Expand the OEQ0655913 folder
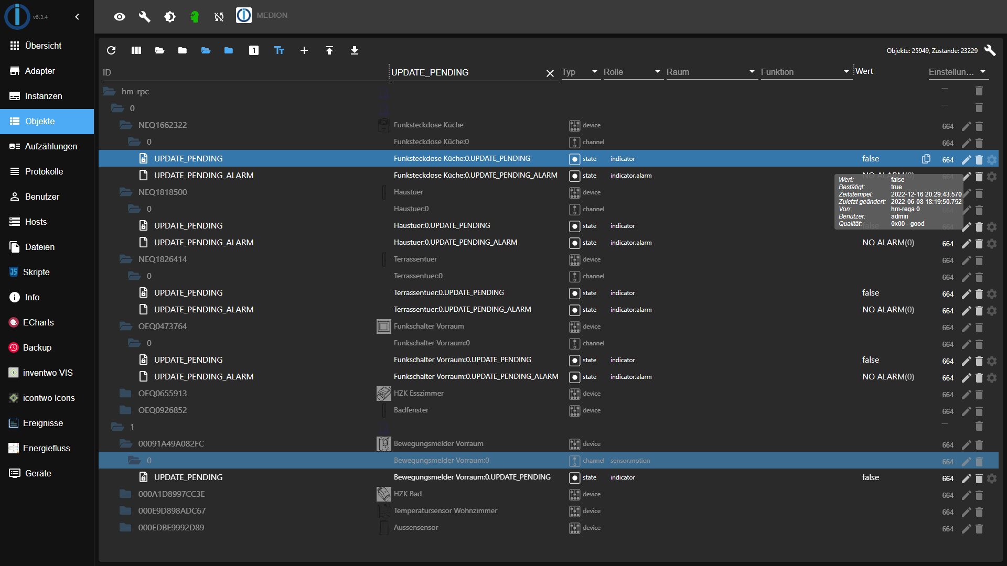Screen dimensions: 1007x566 [x=126, y=393]
